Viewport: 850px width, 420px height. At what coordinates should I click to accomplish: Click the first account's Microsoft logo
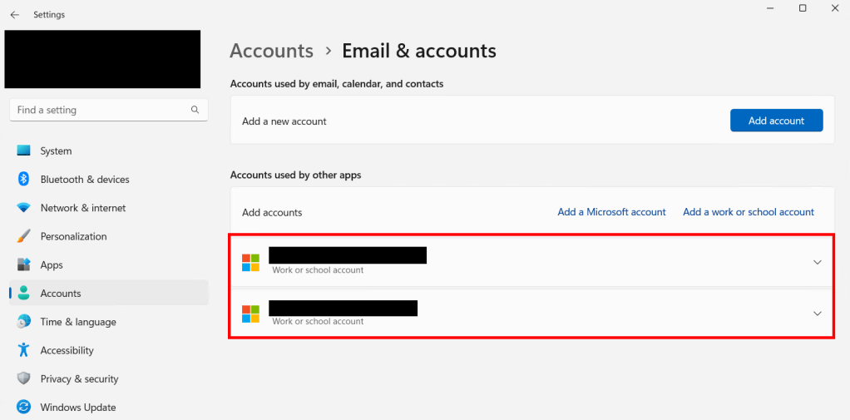[250, 262]
